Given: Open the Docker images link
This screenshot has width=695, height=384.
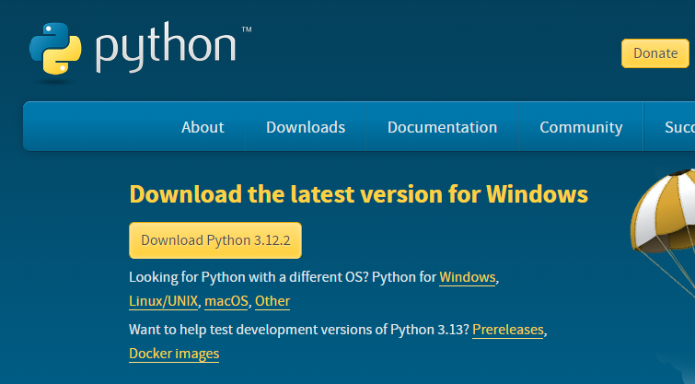Looking at the screenshot, I should 174,354.
